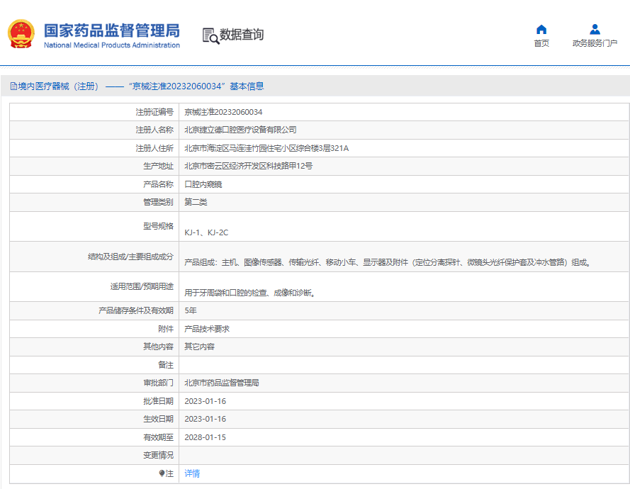Viewport: 630px width, 489px height.
Task: Click the 有效期至 label
Action: [x=158, y=437]
